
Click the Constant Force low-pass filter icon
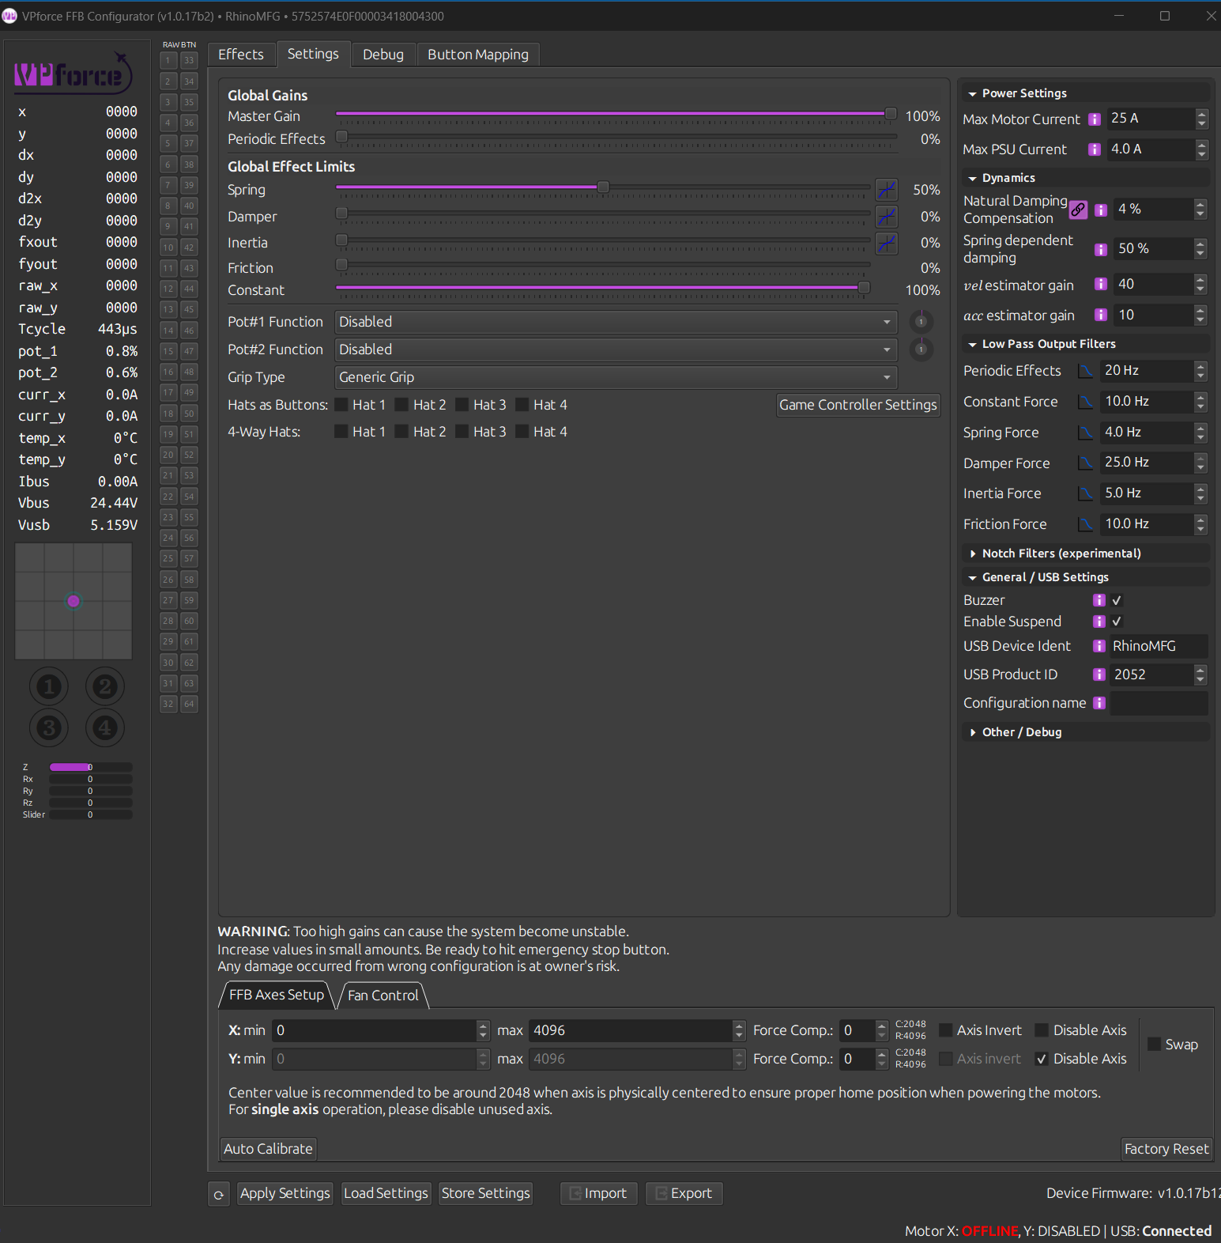pyautogui.click(x=1087, y=402)
